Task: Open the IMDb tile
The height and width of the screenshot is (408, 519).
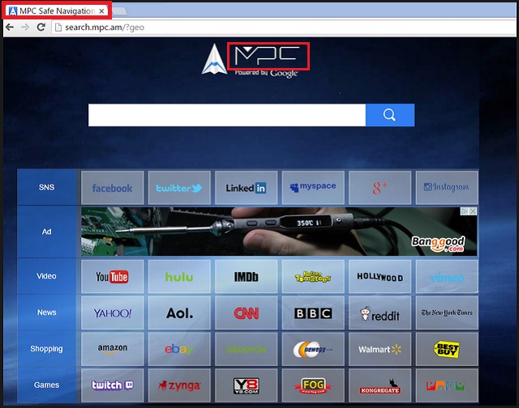Action: click(x=246, y=277)
